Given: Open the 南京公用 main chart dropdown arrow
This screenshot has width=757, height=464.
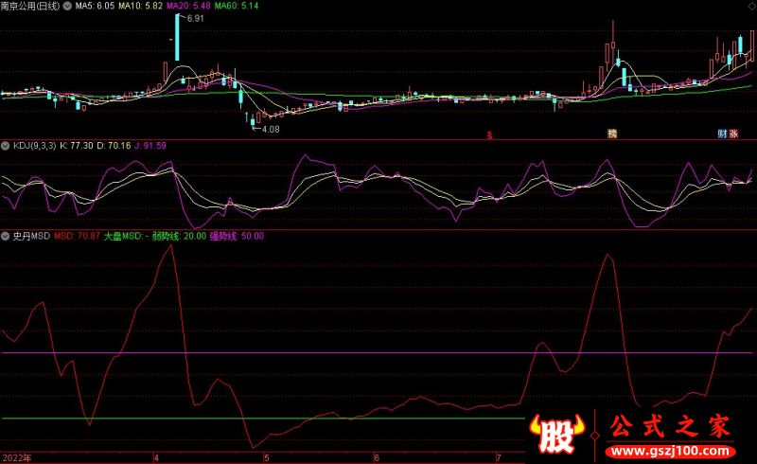Looking at the screenshot, I should coord(65,6).
